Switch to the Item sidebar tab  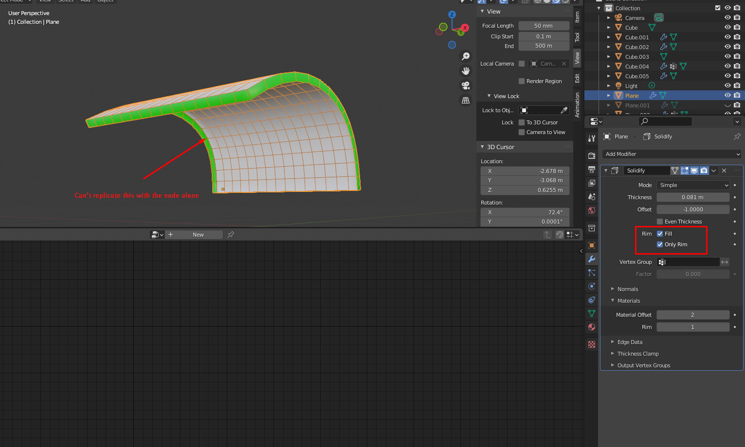coord(578,17)
